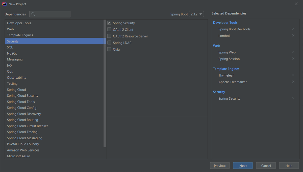
Task: Select the Spring Cloud Messaging category
Action: click(x=54, y=138)
